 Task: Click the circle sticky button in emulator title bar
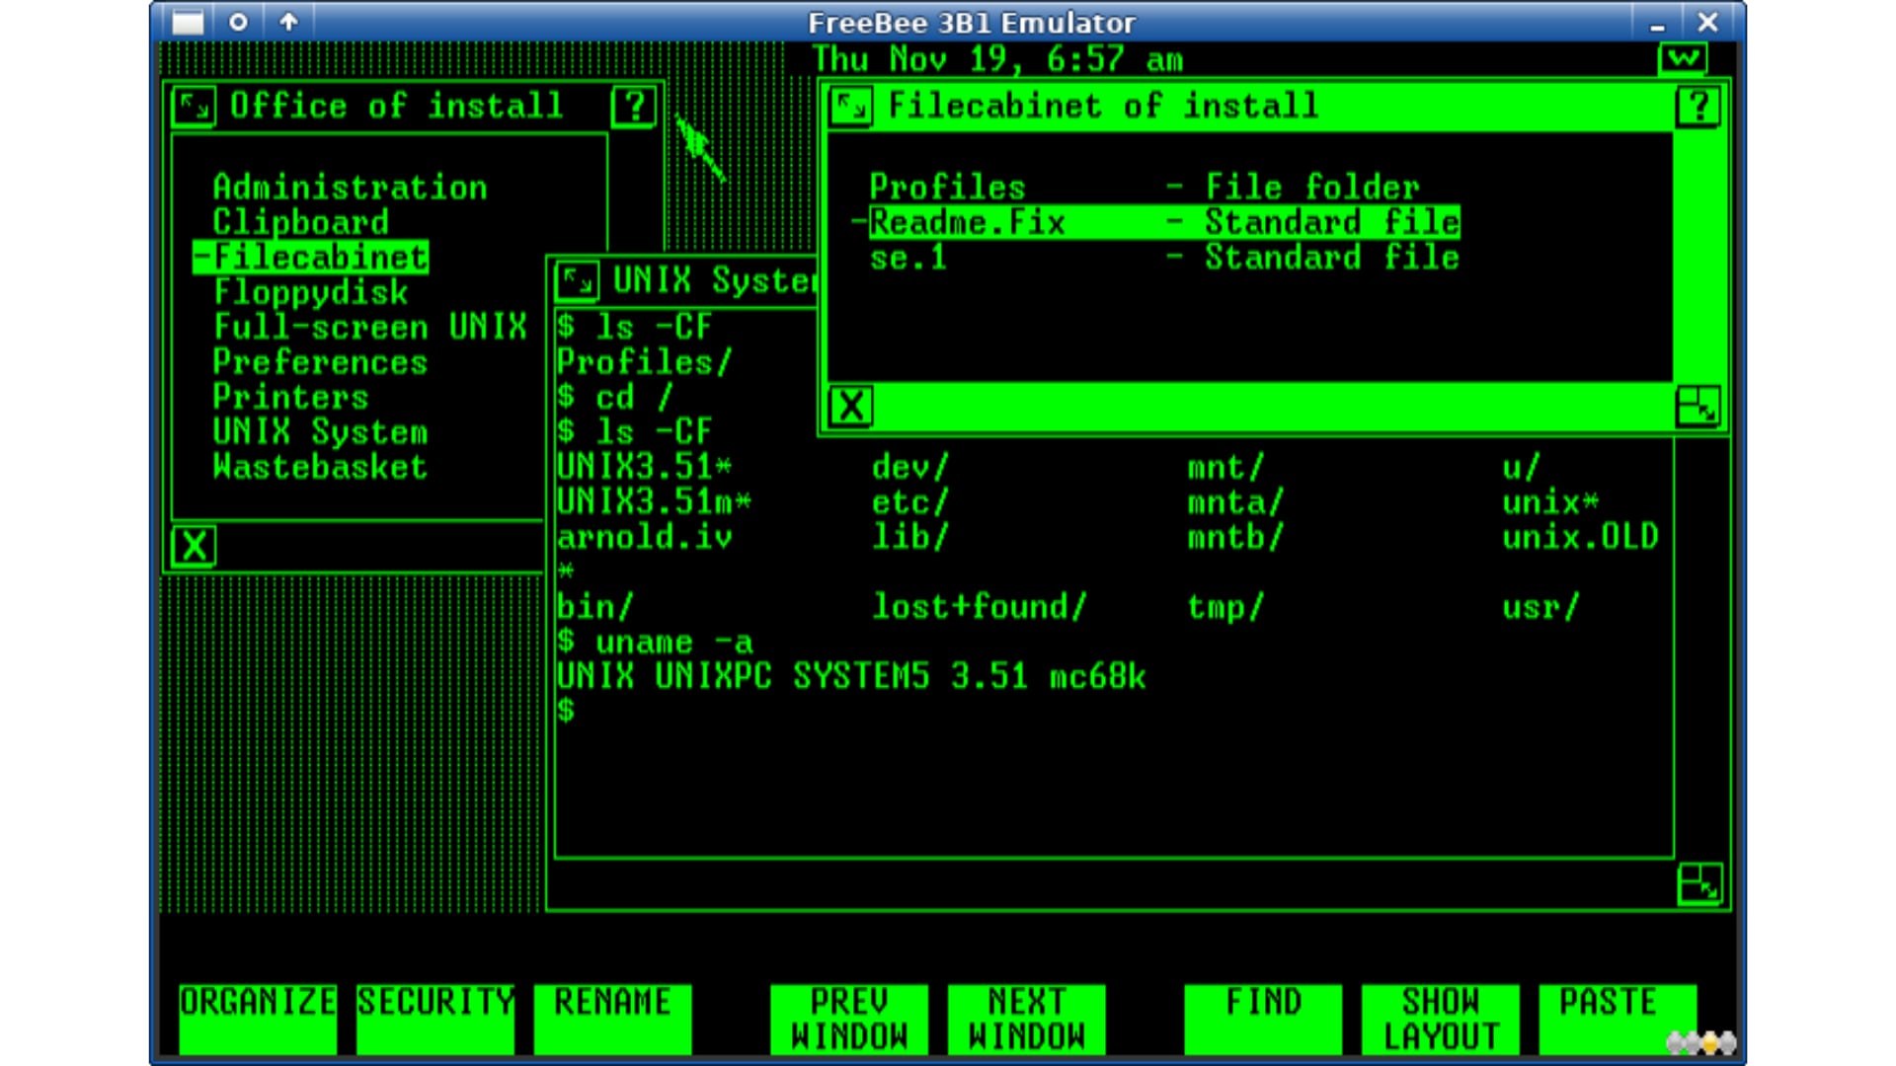238,22
